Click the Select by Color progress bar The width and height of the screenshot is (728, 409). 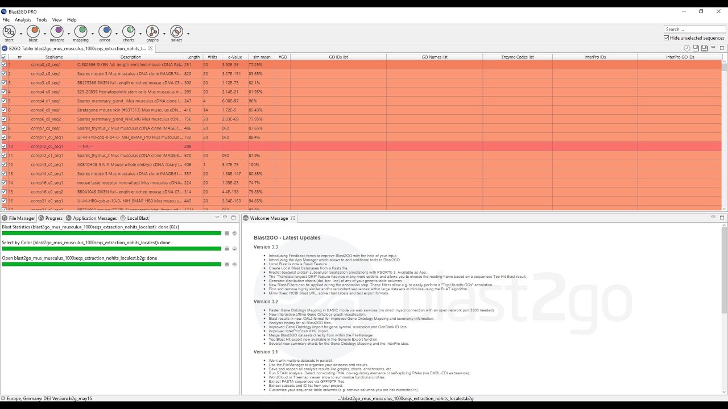pyautogui.click(x=111, y=249)
